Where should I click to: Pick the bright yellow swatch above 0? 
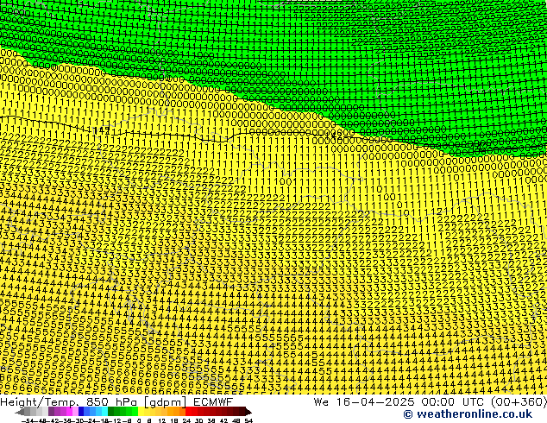tap(141, 412)
